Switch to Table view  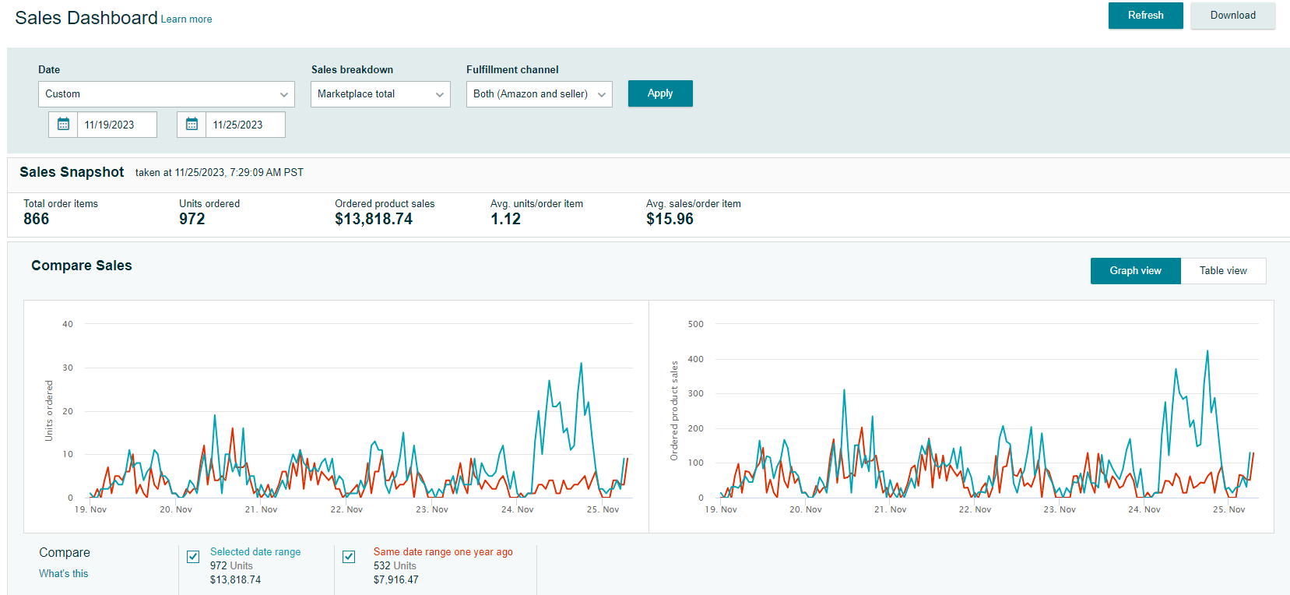(1222, 271)
